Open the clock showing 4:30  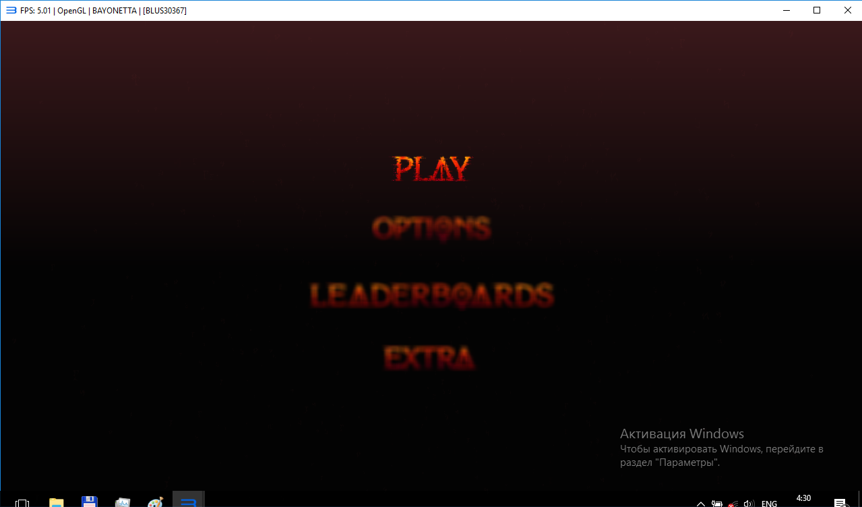[803, 498]
